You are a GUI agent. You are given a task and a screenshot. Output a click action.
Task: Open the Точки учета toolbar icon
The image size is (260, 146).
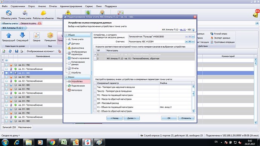click(x=25, y=15)
